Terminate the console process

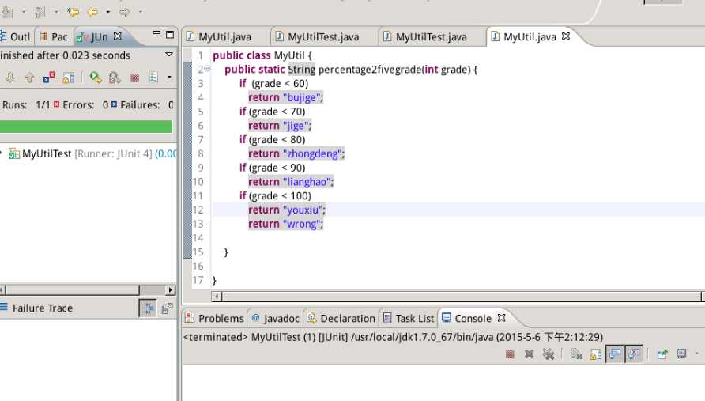(510, 354)
